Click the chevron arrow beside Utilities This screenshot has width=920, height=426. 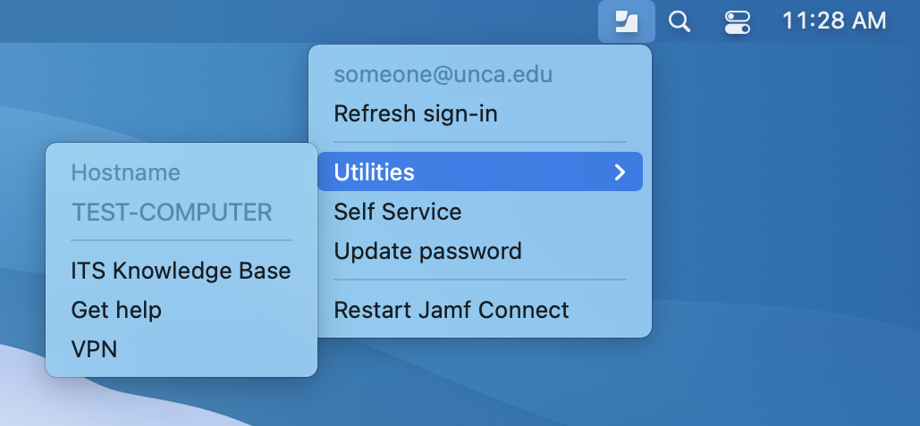click(620, 172)
